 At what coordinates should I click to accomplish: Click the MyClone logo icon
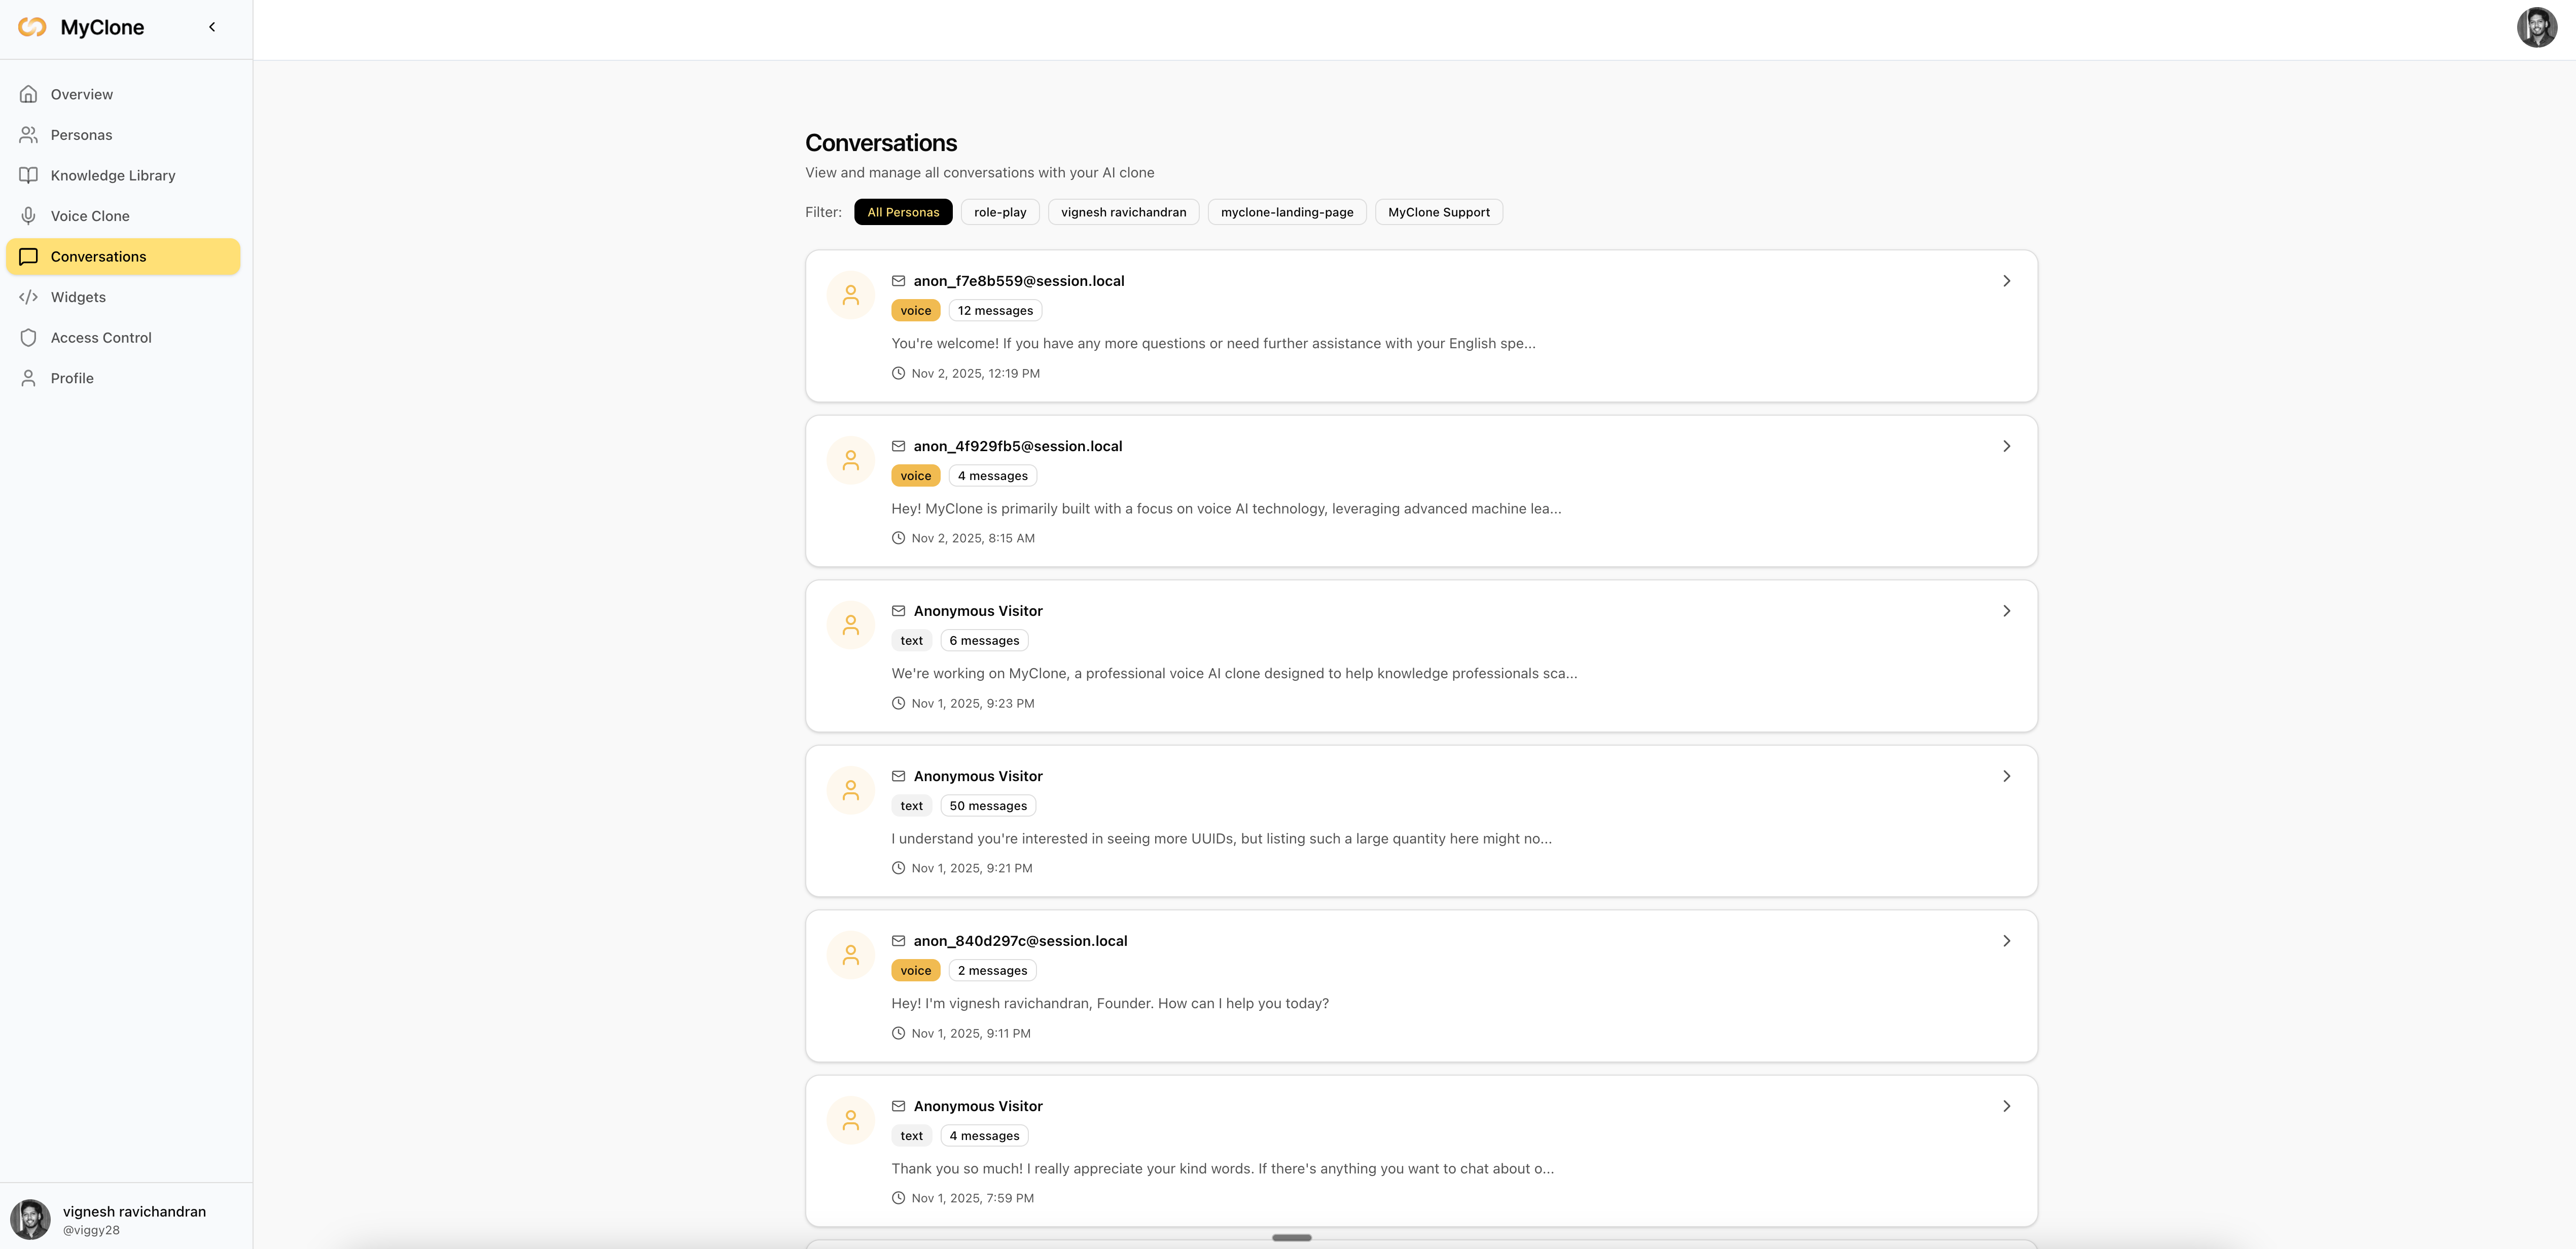pyautogui.click(x=32, y=27)
